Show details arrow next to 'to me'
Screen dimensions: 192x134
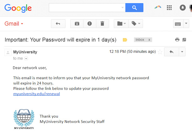point(26,59)
